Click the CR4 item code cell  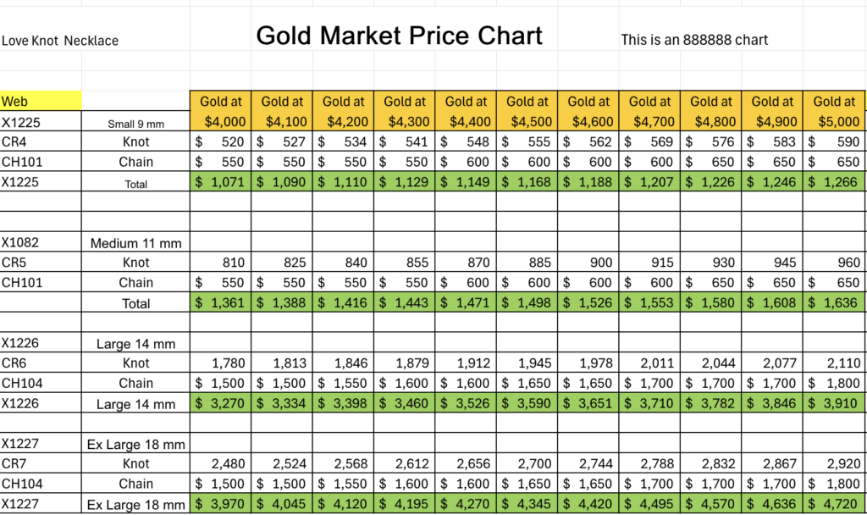click(x=41, y=141)
